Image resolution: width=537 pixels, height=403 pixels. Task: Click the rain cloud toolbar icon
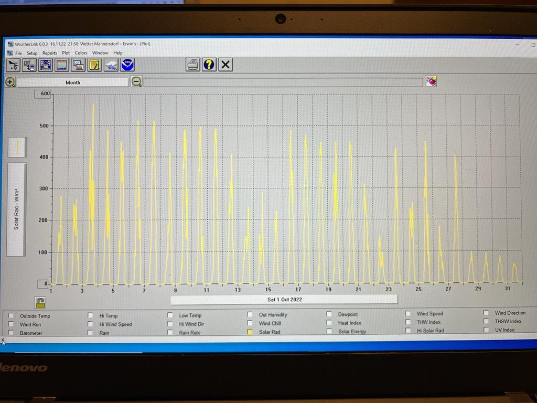click(x=111, y=65)
